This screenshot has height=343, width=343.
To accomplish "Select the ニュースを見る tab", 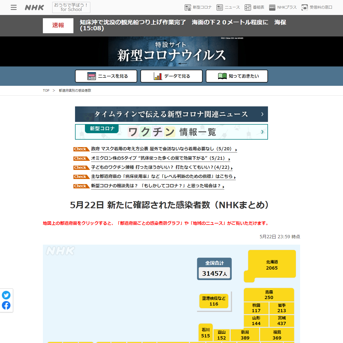I will (x=106, y=76).
